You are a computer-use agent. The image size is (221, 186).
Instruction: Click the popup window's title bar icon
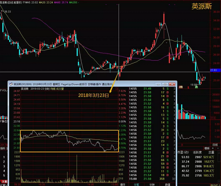[11, 84]
